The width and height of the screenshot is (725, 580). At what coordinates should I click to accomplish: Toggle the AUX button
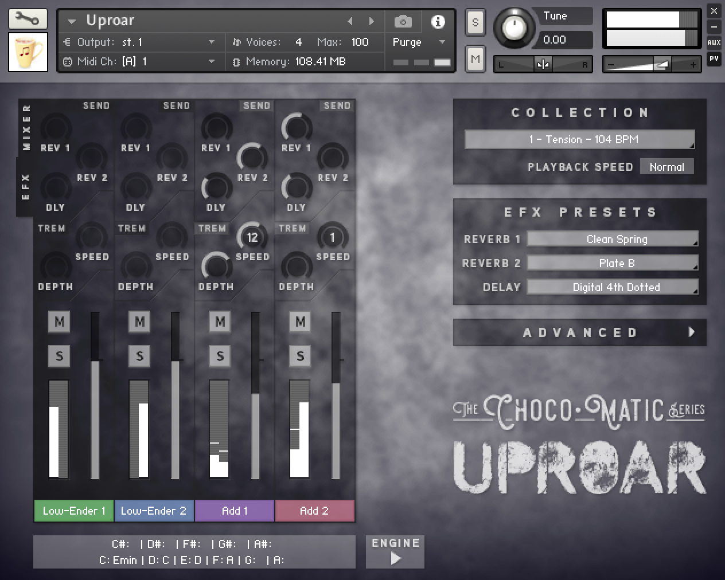714,42
